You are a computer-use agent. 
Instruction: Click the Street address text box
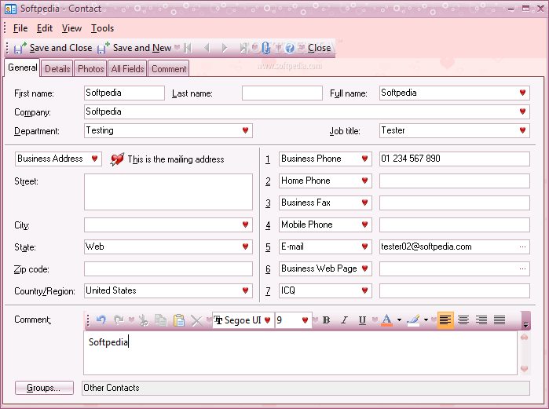tap(168, 192)
